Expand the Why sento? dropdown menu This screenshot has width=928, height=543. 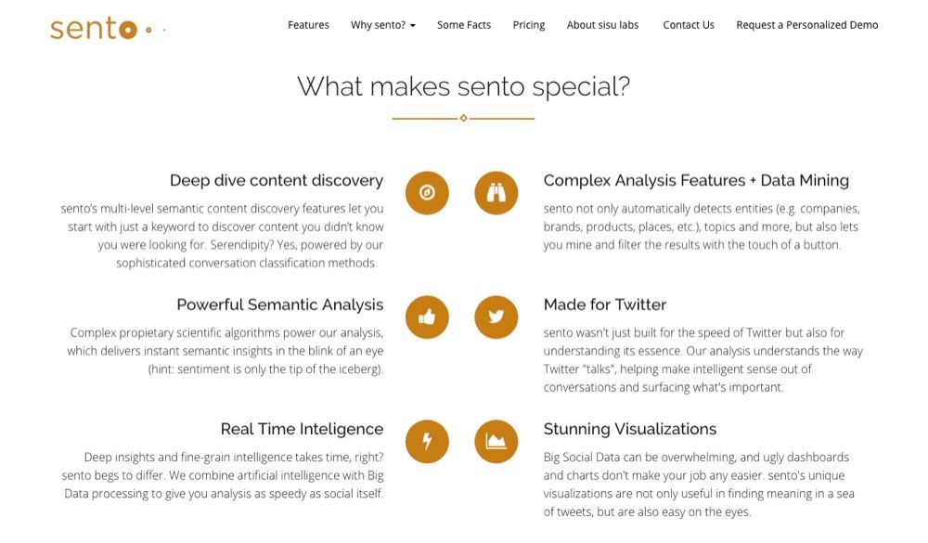click(x=383, y=25)
